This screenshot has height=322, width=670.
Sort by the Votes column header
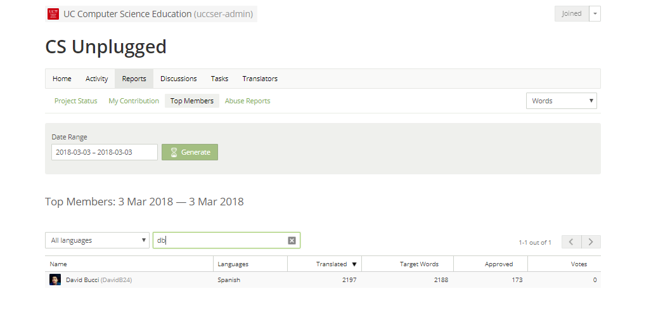tap(564, 264)
